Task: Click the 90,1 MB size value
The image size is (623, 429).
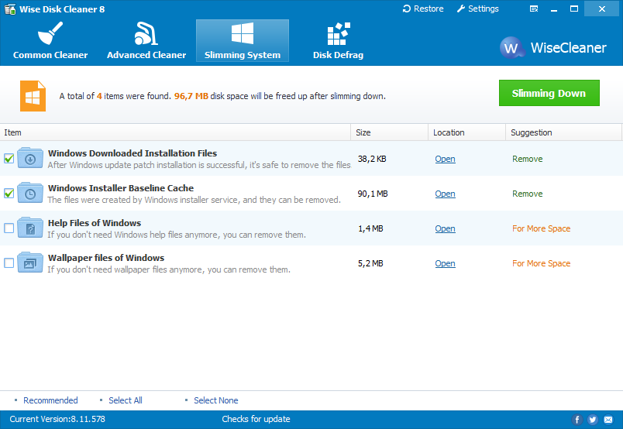Action: pos(373,194)
